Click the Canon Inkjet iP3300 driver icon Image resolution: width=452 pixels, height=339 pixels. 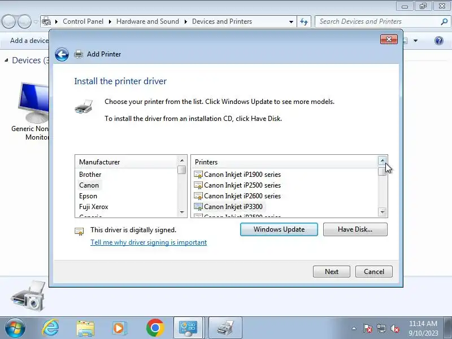point(198,207)
